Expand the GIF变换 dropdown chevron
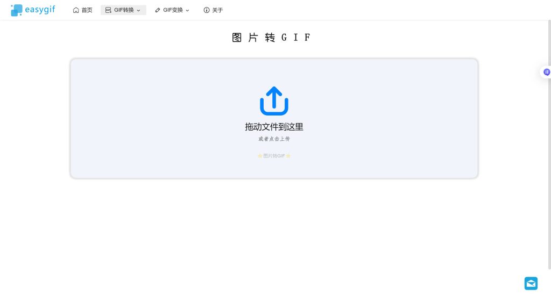Image resolution: width=551 pixels, height=303 pixels. click(187, 10)
